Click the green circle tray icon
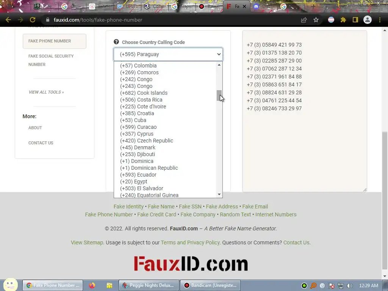 point(304,286)
